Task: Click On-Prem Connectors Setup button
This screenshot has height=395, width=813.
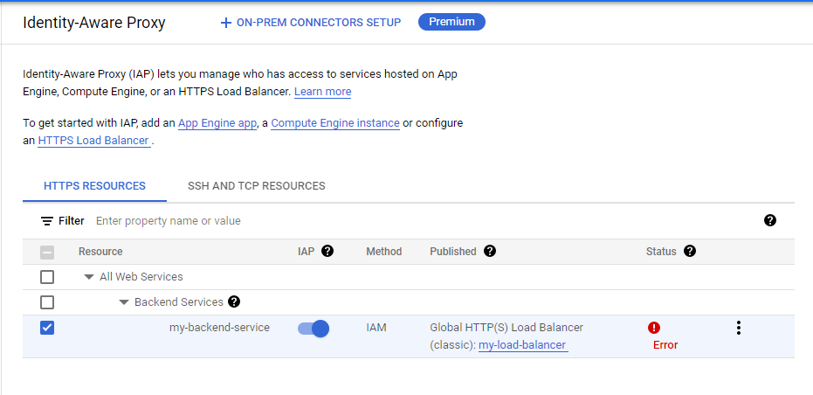Action: point(311,23)
